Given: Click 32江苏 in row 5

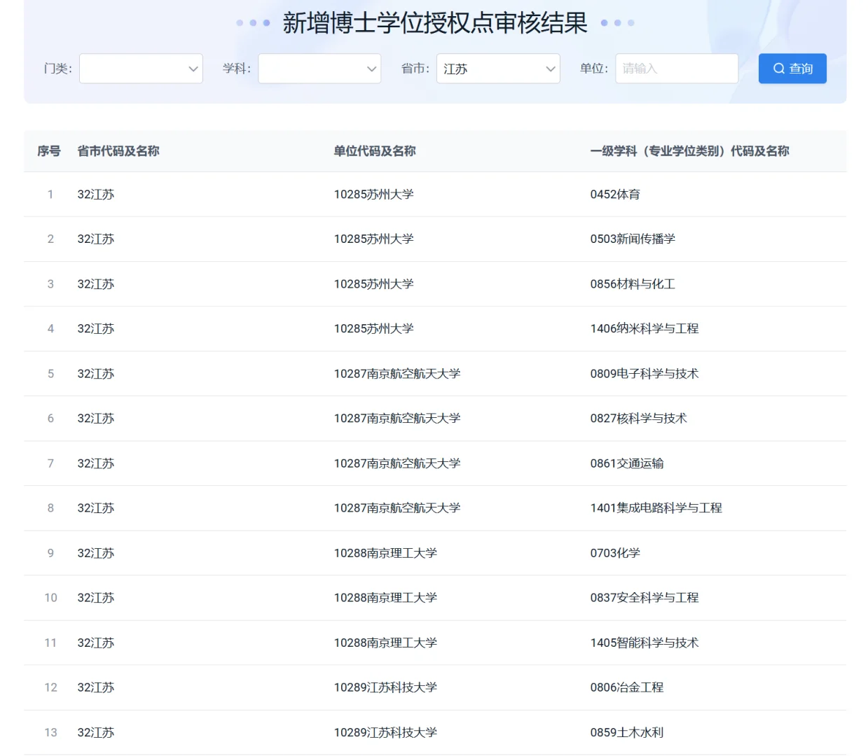Looking at the screenshot, I should 95,374.
